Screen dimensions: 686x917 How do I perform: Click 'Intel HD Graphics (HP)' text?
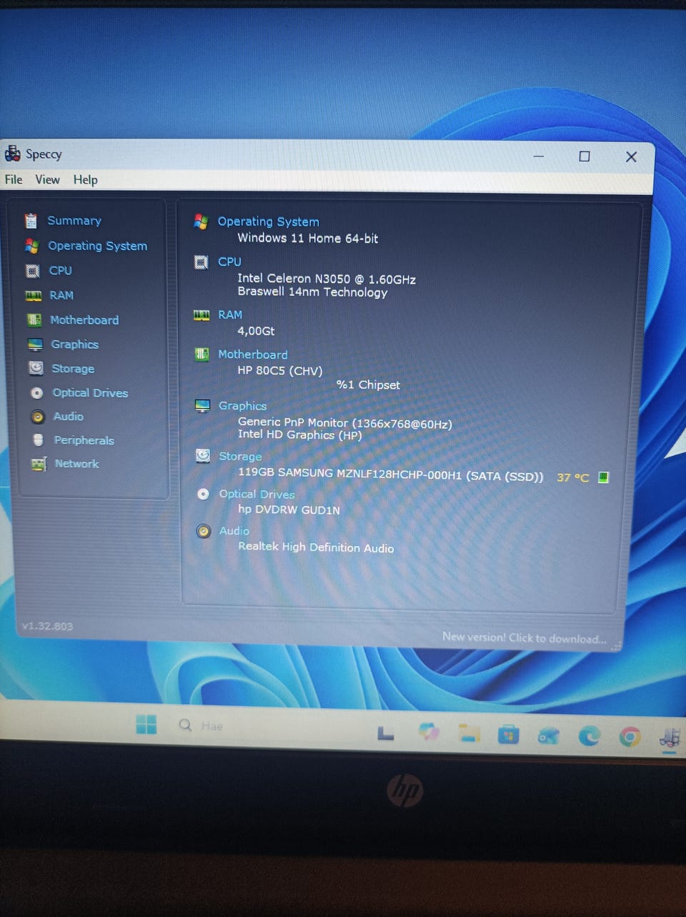pyautogui.click(x=300, y=435)
